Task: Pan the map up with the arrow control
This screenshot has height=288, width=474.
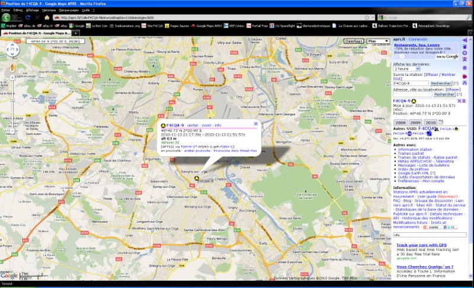Action: pyautogui.click(x=12, y=45)
